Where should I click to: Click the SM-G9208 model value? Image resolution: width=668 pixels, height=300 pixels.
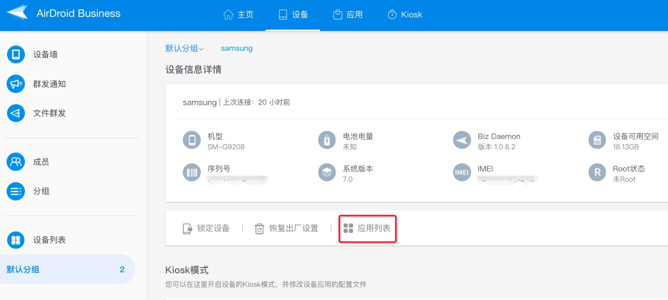click(x=226, y=147)
